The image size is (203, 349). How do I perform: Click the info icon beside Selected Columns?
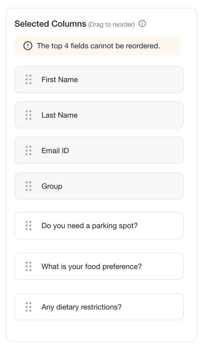pos(142,23)
